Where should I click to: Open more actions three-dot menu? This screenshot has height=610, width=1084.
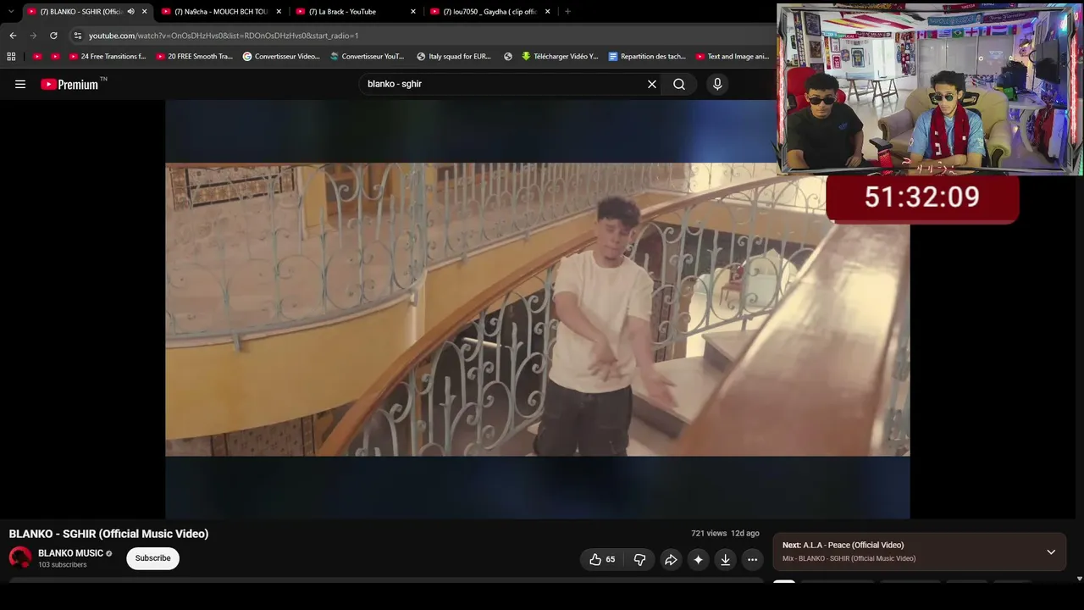(x=752, y=559)
